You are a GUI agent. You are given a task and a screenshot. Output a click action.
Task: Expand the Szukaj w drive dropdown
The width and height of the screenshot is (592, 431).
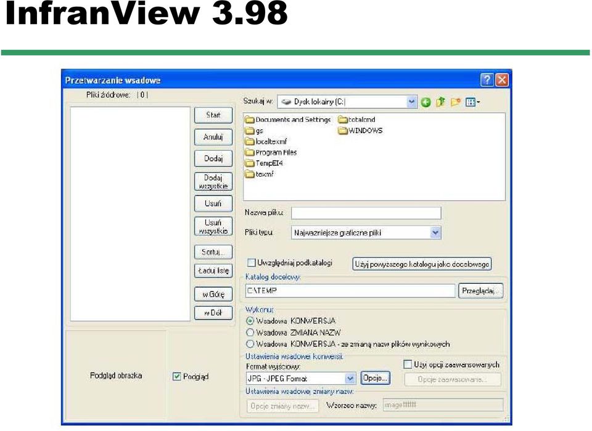coord(411,102)
